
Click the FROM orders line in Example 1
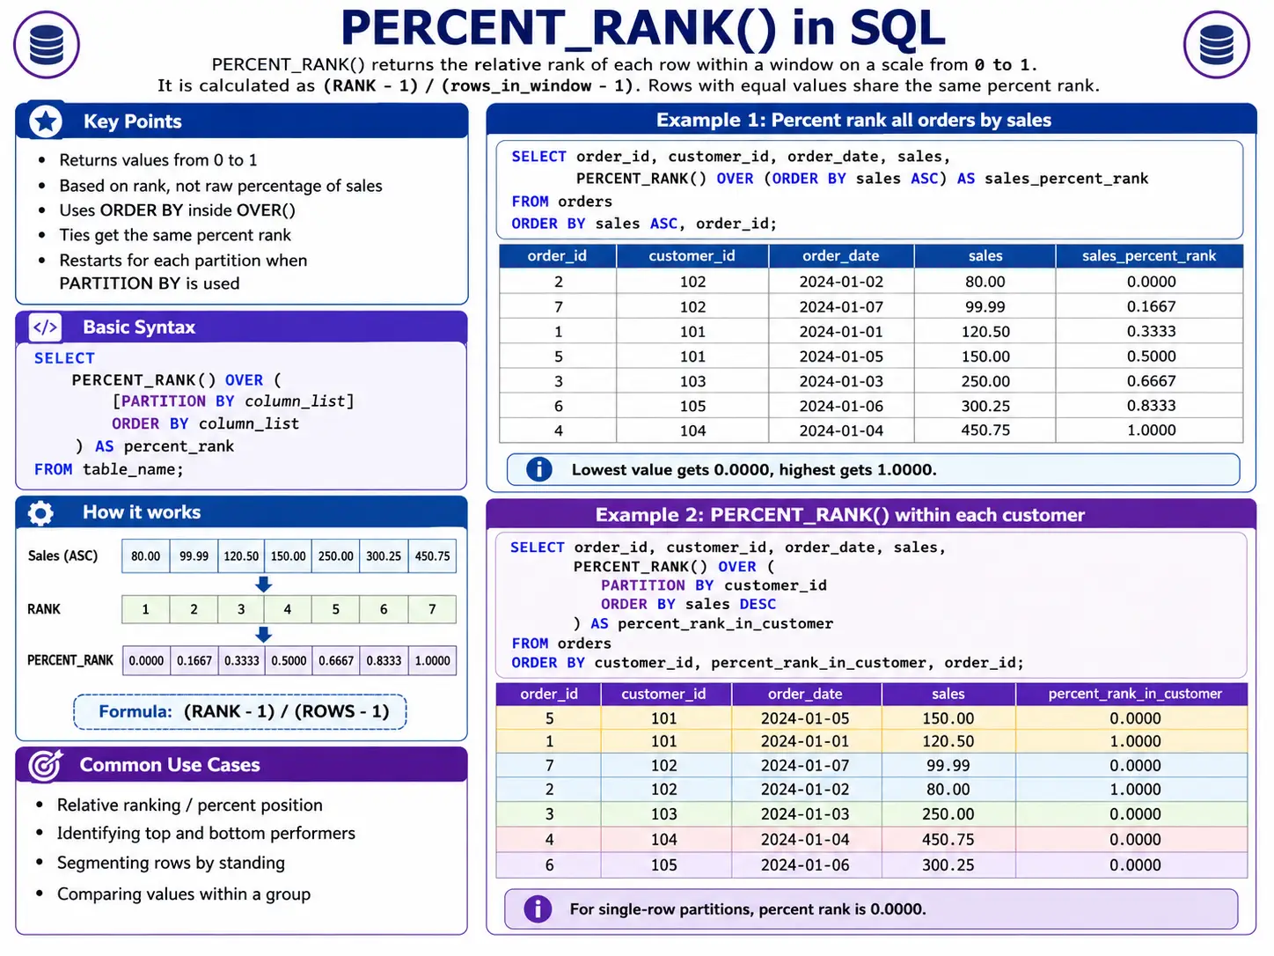pyautogui.click(x=561, y=202)
